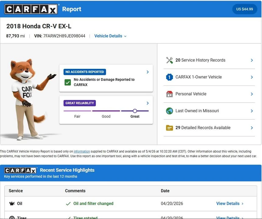The width and height of the screenshot is (262, 219).
Task: Open the Personal Vehicle row chevron
Action: (252, 94)
